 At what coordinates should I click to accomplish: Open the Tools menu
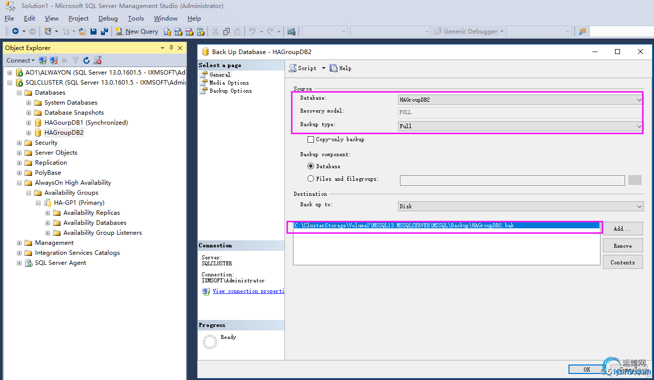click(x=135, y=19)
